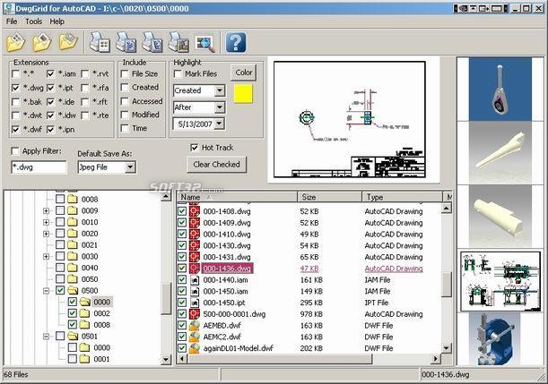
Task: Click the file icon of 000-1450.ipt
Action: [195, 303]
